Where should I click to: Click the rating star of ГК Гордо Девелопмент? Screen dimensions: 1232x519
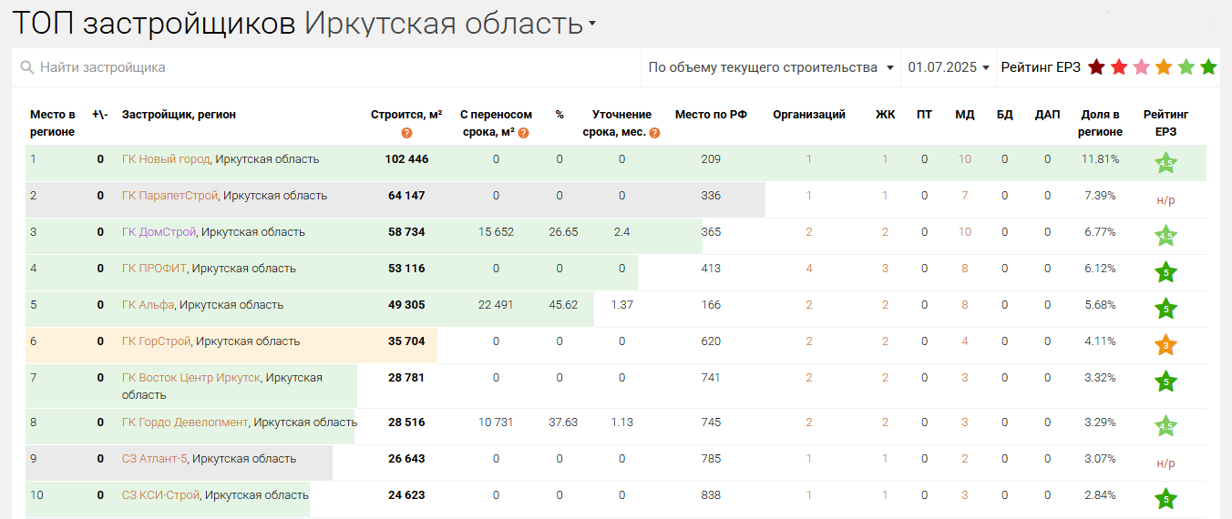(1165, 426)
